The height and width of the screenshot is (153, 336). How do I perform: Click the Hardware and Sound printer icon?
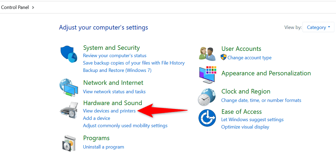(69, 110)
